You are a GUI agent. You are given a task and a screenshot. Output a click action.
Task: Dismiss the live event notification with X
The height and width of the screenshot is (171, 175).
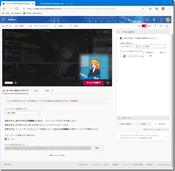pyautogui.click(x=166, y=137)
